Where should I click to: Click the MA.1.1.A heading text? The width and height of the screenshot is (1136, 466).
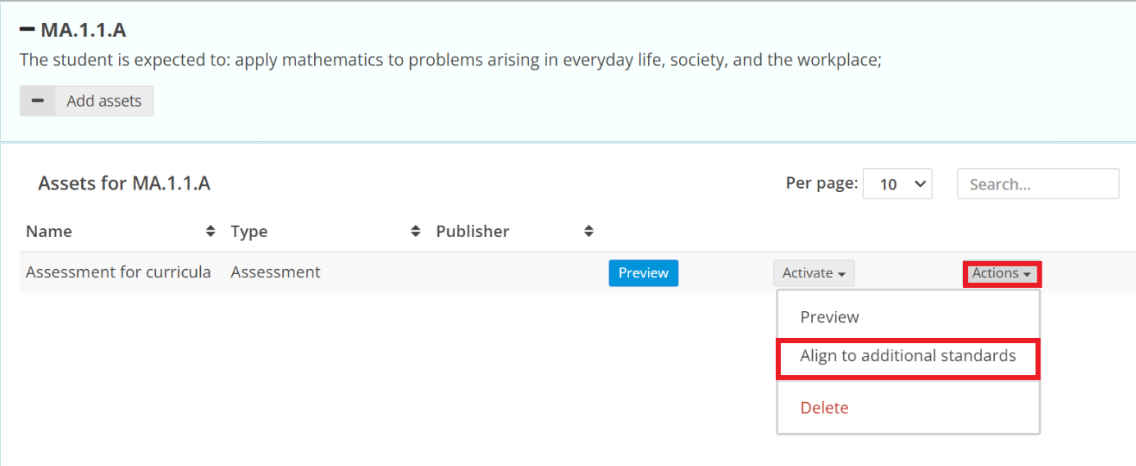(x=84, y=31)
